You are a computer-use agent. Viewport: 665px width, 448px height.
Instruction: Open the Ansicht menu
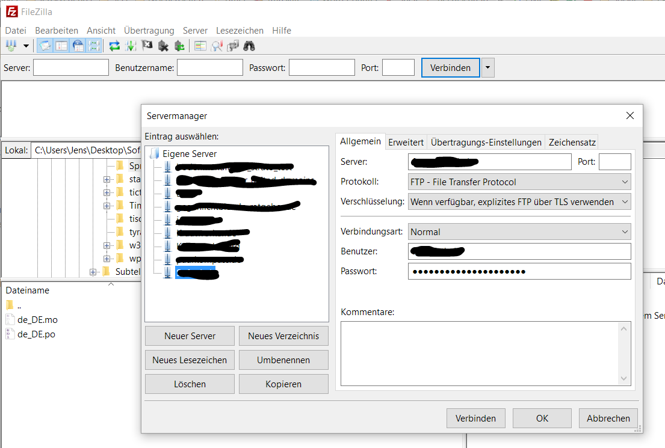pyautogui.click(x=101, y=31)
